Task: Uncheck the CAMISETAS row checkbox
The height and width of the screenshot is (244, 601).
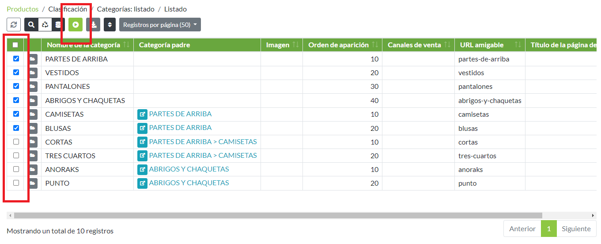Action: (16, 114)
